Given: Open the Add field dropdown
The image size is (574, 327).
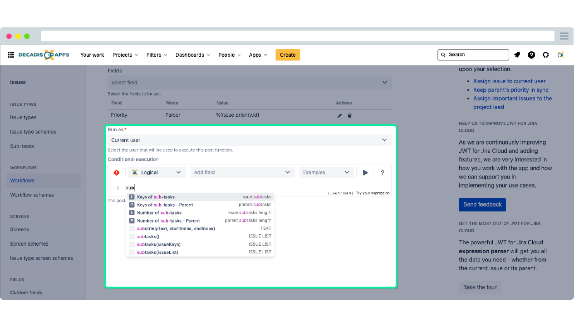Looking at the screenshot, I should coord(242,173).
